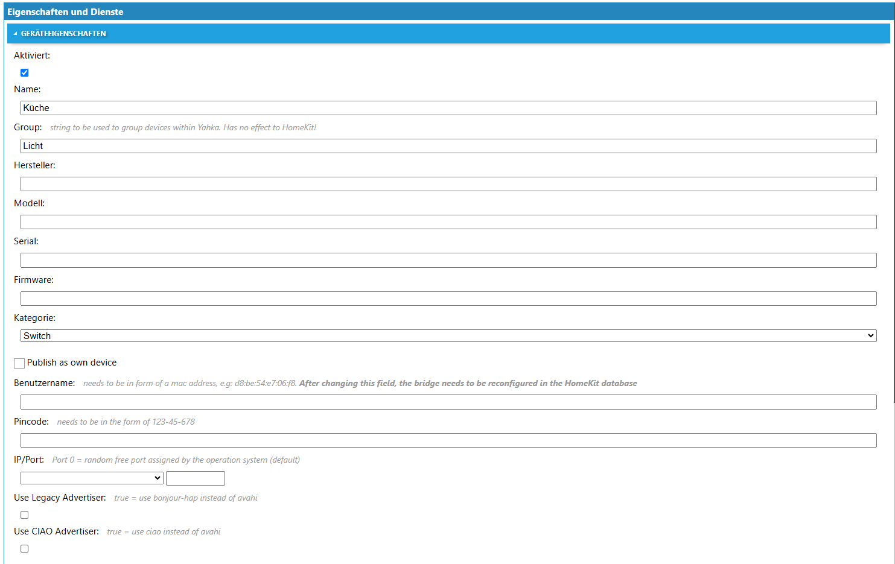The image size is (895, 564).
Task: Open the Kategorie dropdown showing Switch
Action: pyautogui.click(x=448, y=336)
